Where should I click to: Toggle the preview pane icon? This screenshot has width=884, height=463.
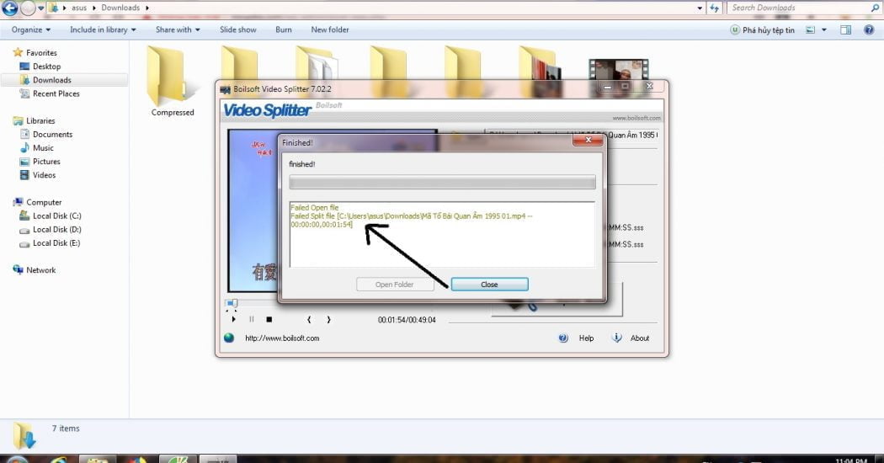point(845,30)
